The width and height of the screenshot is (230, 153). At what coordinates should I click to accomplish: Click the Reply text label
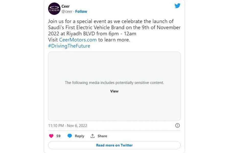click(x=79, y=136)
